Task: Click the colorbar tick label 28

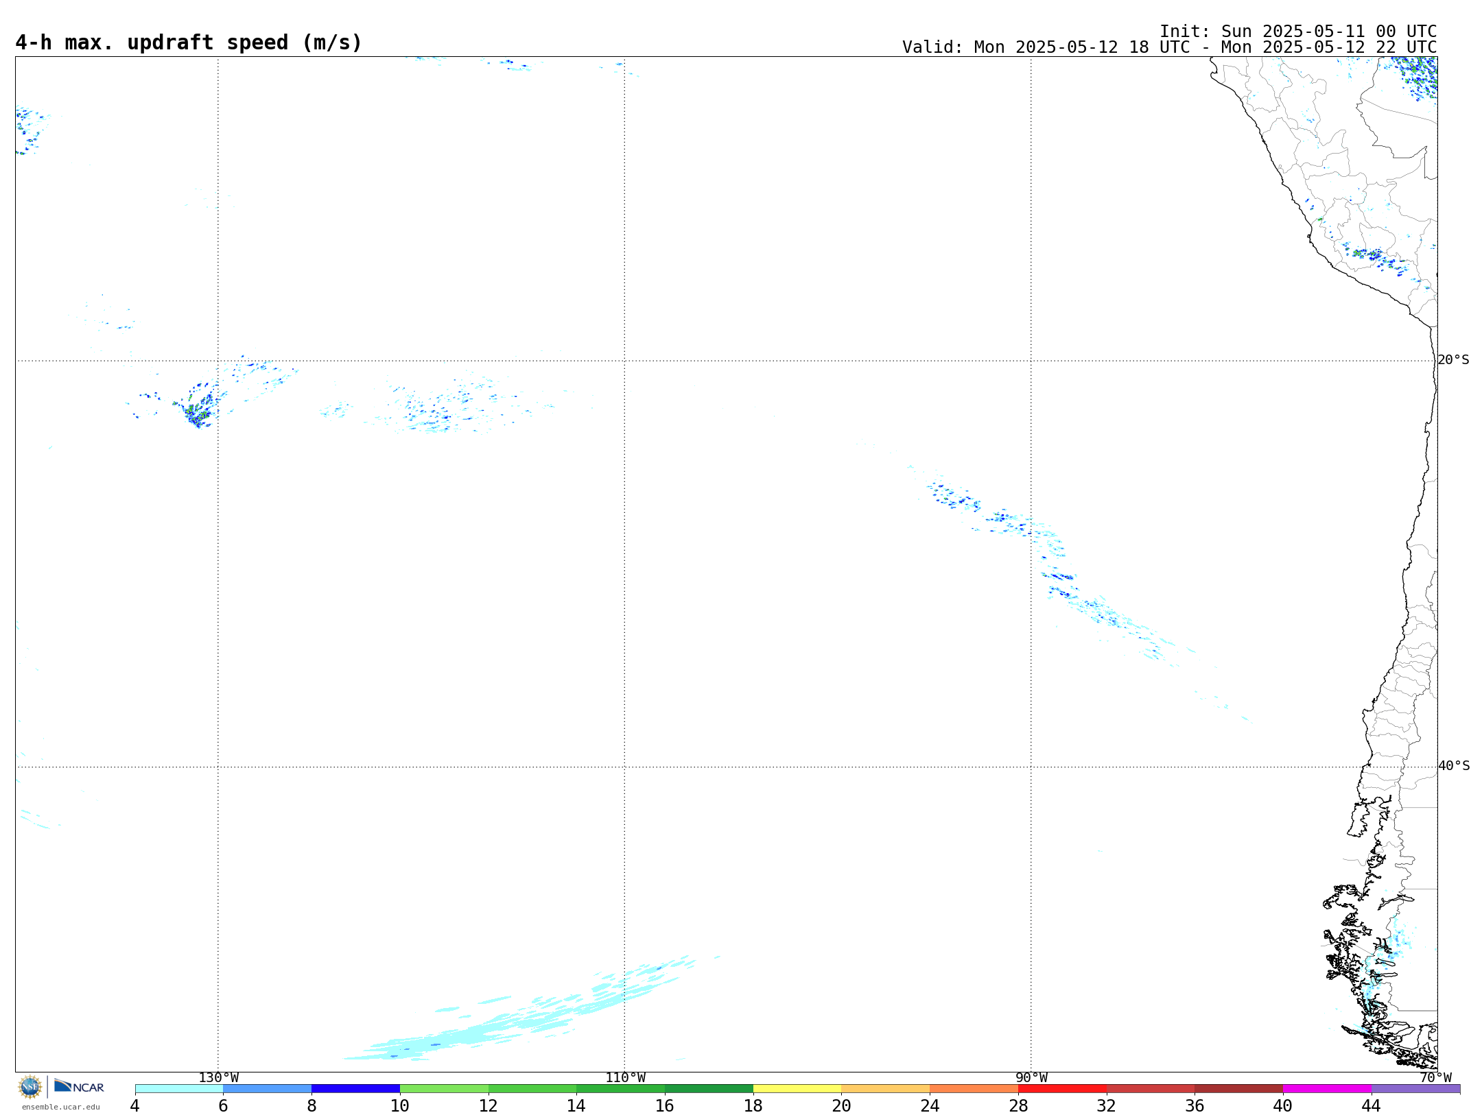Action: point(1018,1106)
